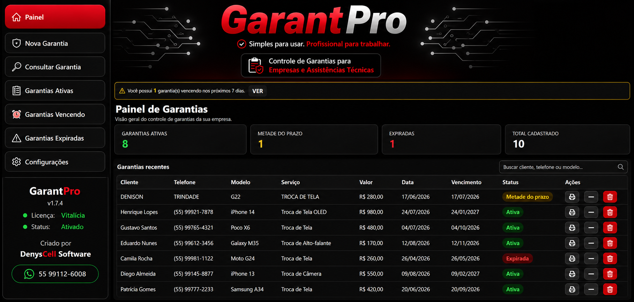Click the Cliente column header
The width and height of the screenshot is (634, 302).
[129, 182]
